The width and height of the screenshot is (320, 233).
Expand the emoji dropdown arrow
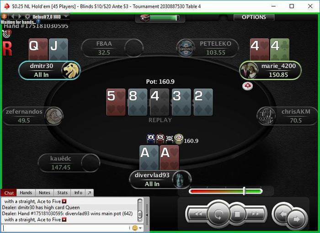140,228
